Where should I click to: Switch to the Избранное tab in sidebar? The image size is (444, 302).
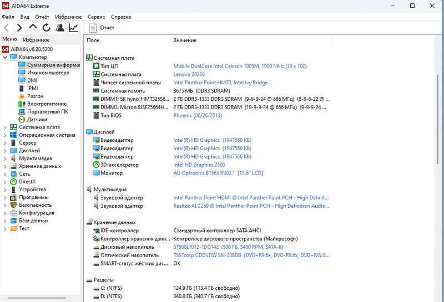(36, 40)
